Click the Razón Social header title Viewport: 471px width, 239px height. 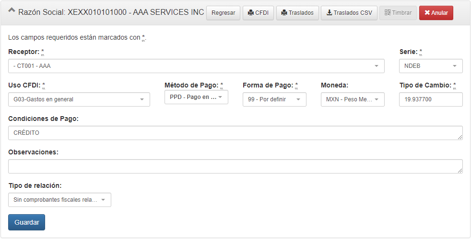point(111,12)
